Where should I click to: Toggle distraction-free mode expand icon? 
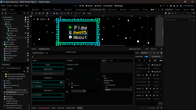tap(162, 10)
